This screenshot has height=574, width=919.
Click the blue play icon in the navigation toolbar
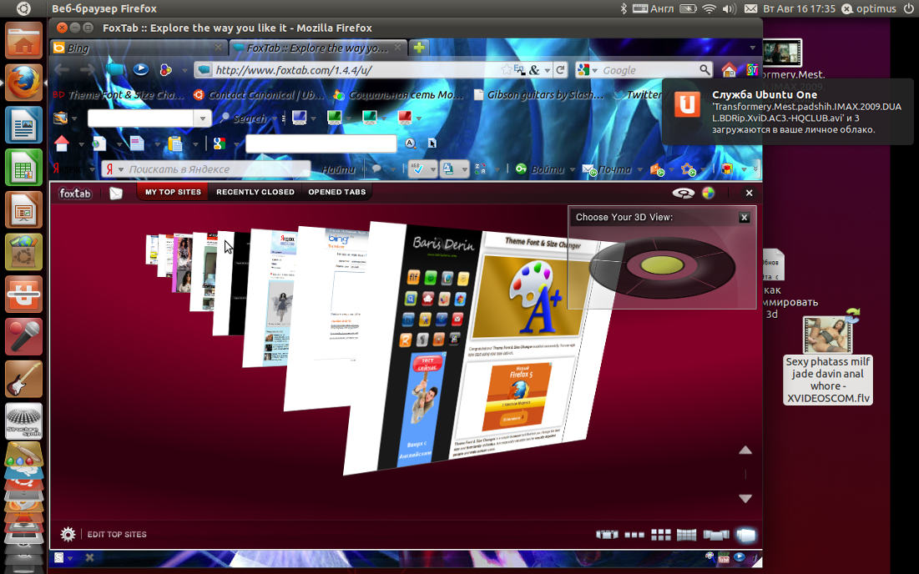(141, 69)
